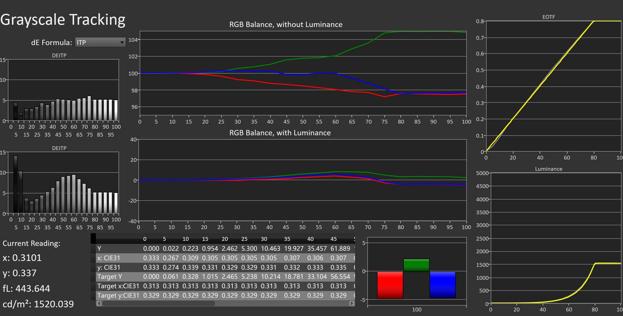This screenshot has height=316, width=623.
Task: Click the Y value 61.889 cell
Action: (x=340, y=248)
